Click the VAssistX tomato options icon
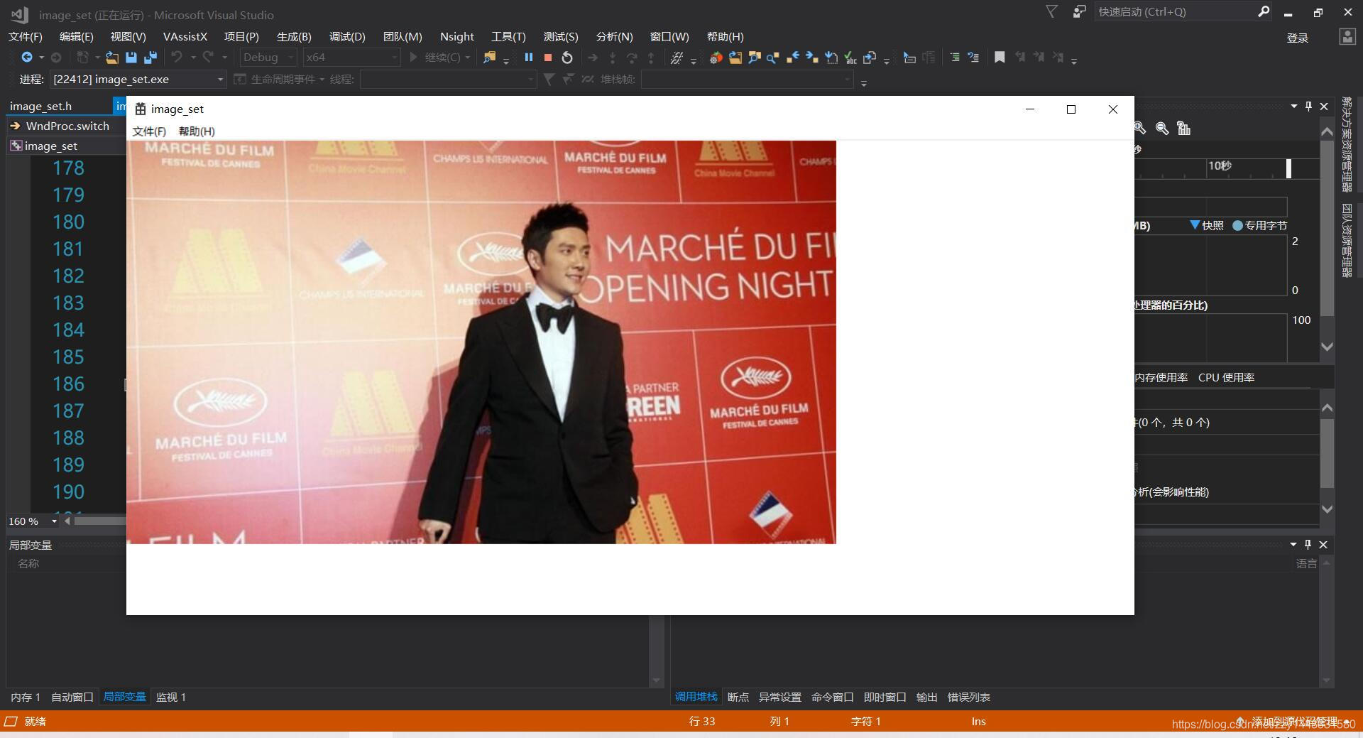The width and height of the screenshot is (1363, 738). point(716,58)
